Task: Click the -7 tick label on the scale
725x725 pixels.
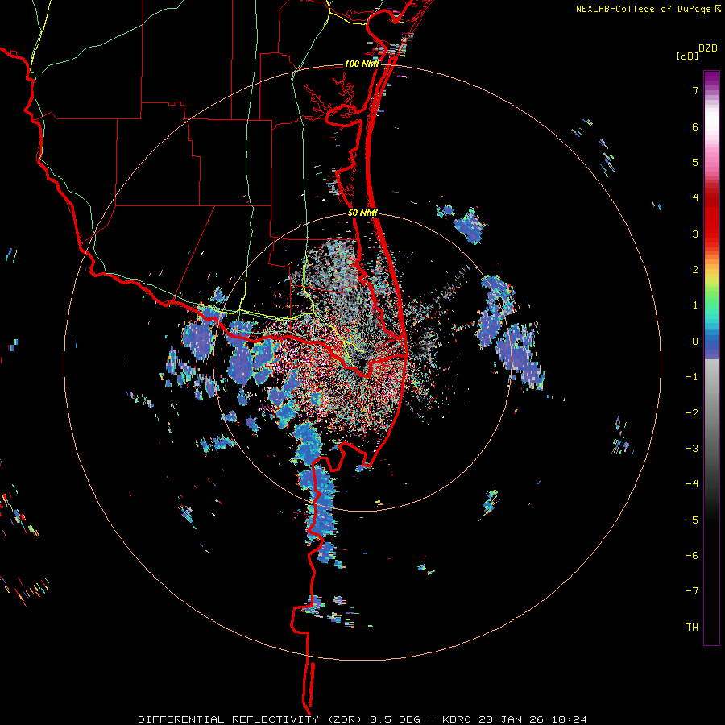Action: (x=692, y=591)
